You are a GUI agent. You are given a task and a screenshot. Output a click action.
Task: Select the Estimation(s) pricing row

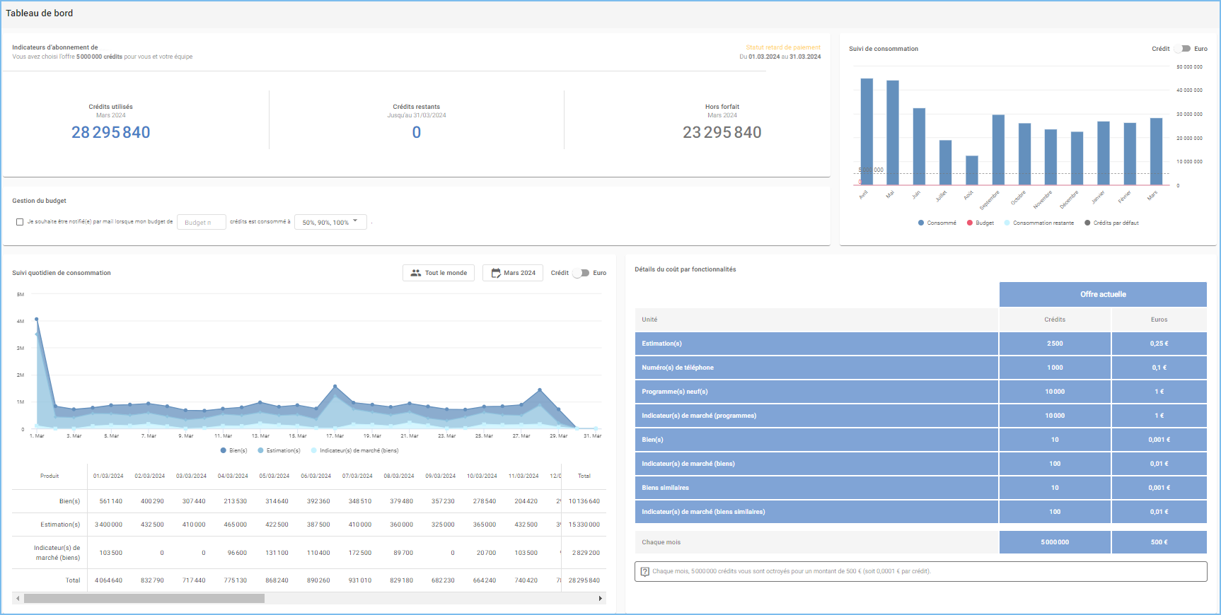tap(920, 344)
